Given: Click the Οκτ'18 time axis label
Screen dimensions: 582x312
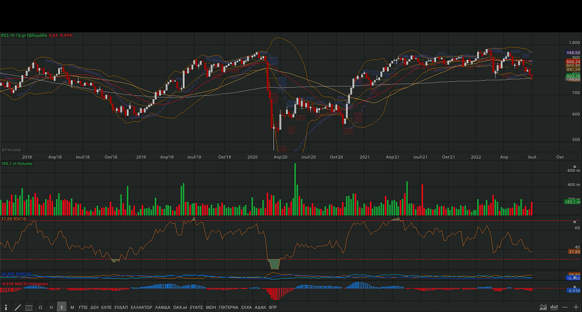Looking at the screenshot, I should [111, 157].
